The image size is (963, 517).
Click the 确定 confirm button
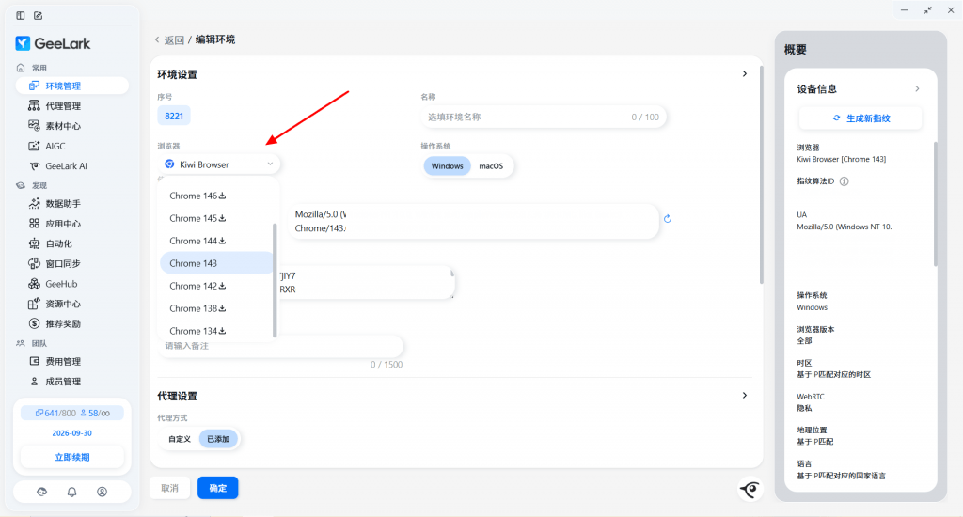[217, 488]
